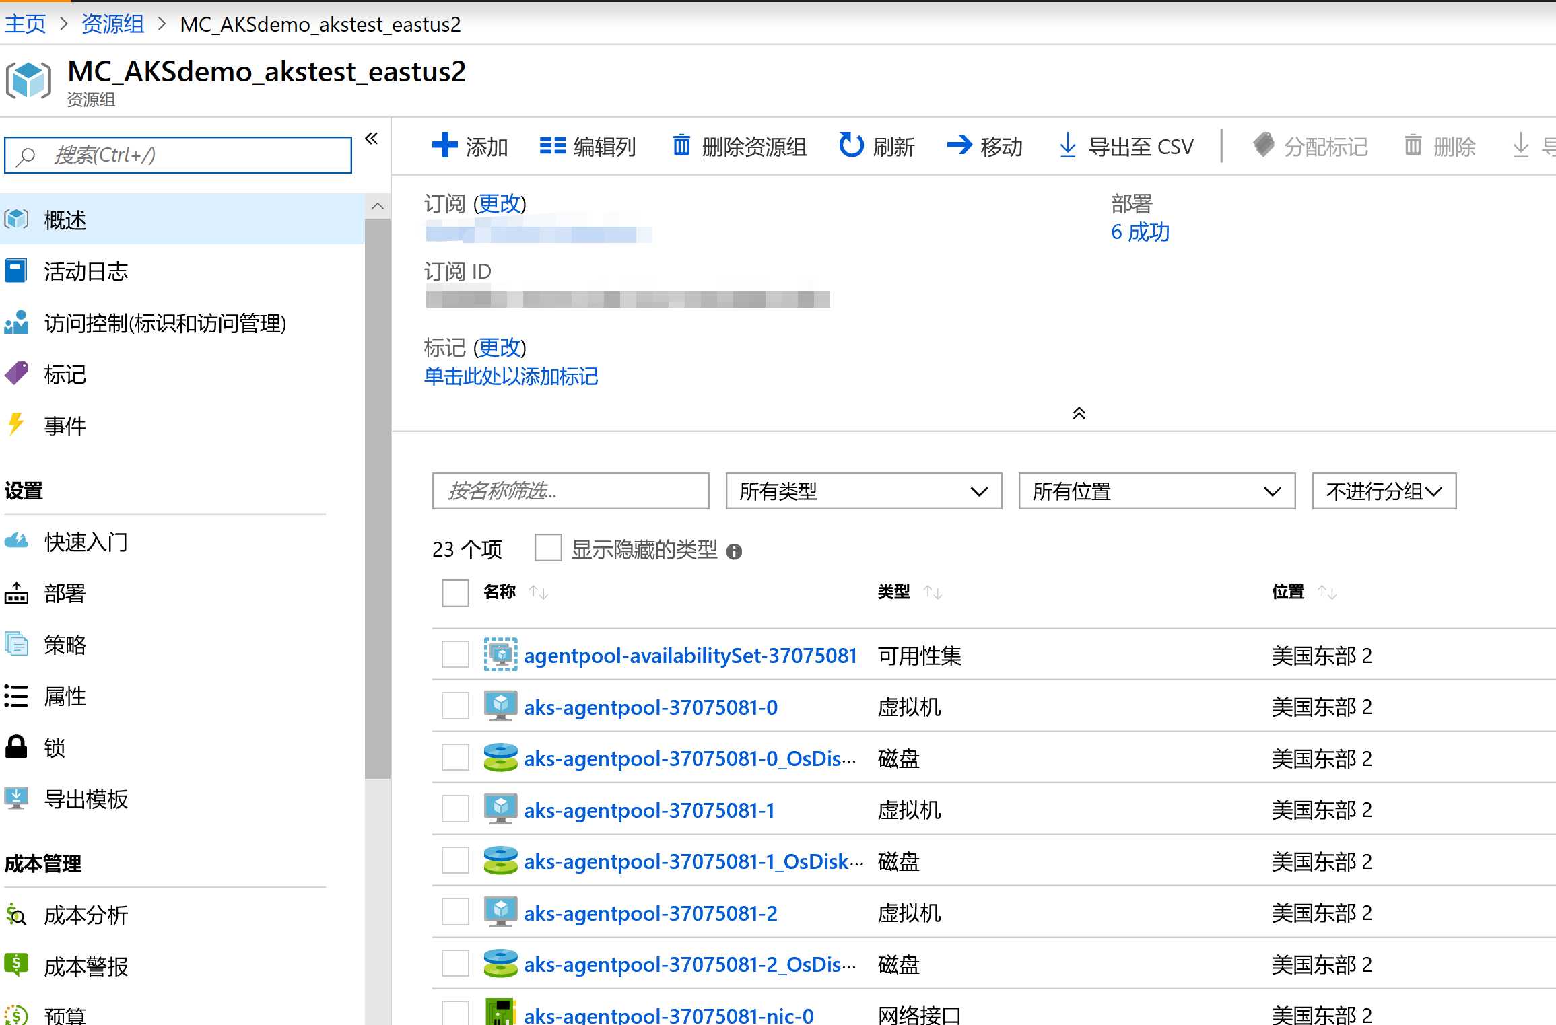Viewport: 1556px width, 1025px height.
Task: Click the Export to CSV download icon
Action: (1068, 145)
